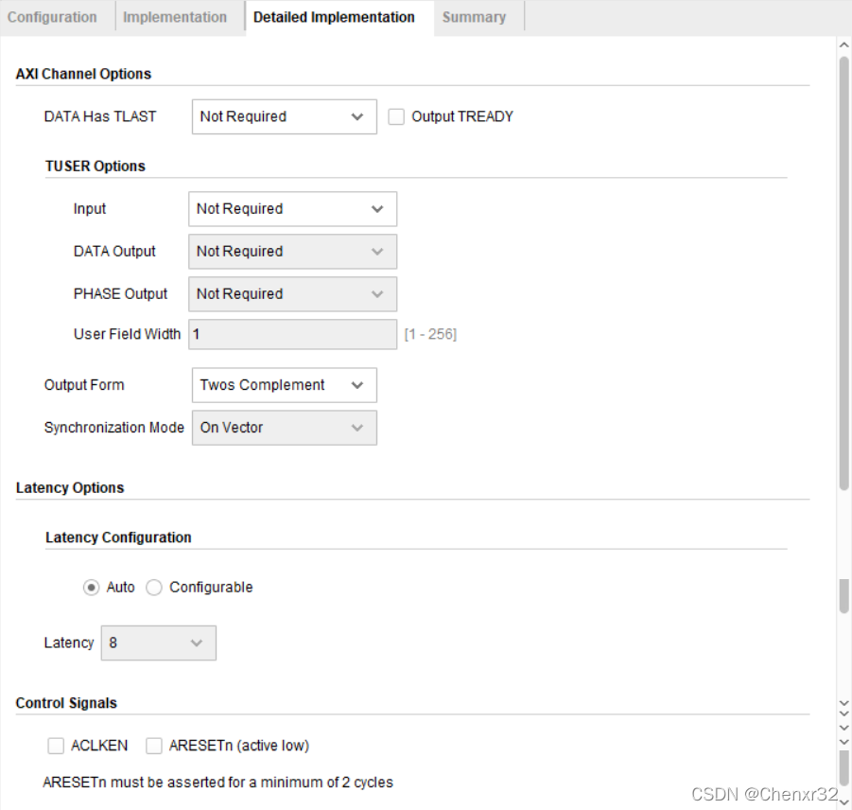Open the DATA Has TLAST dropdown
This screenshot has height=810, width=852.
click(285, 116)
